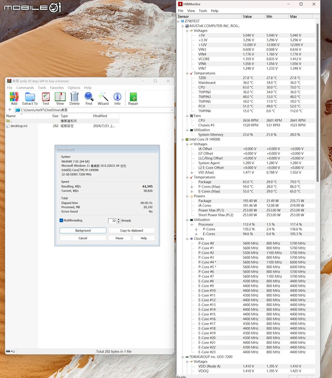Image resolution: width=332 pixels, height=378 pixels.
Task: Open the File menu in WinRAR
Action: coord(10,88)
